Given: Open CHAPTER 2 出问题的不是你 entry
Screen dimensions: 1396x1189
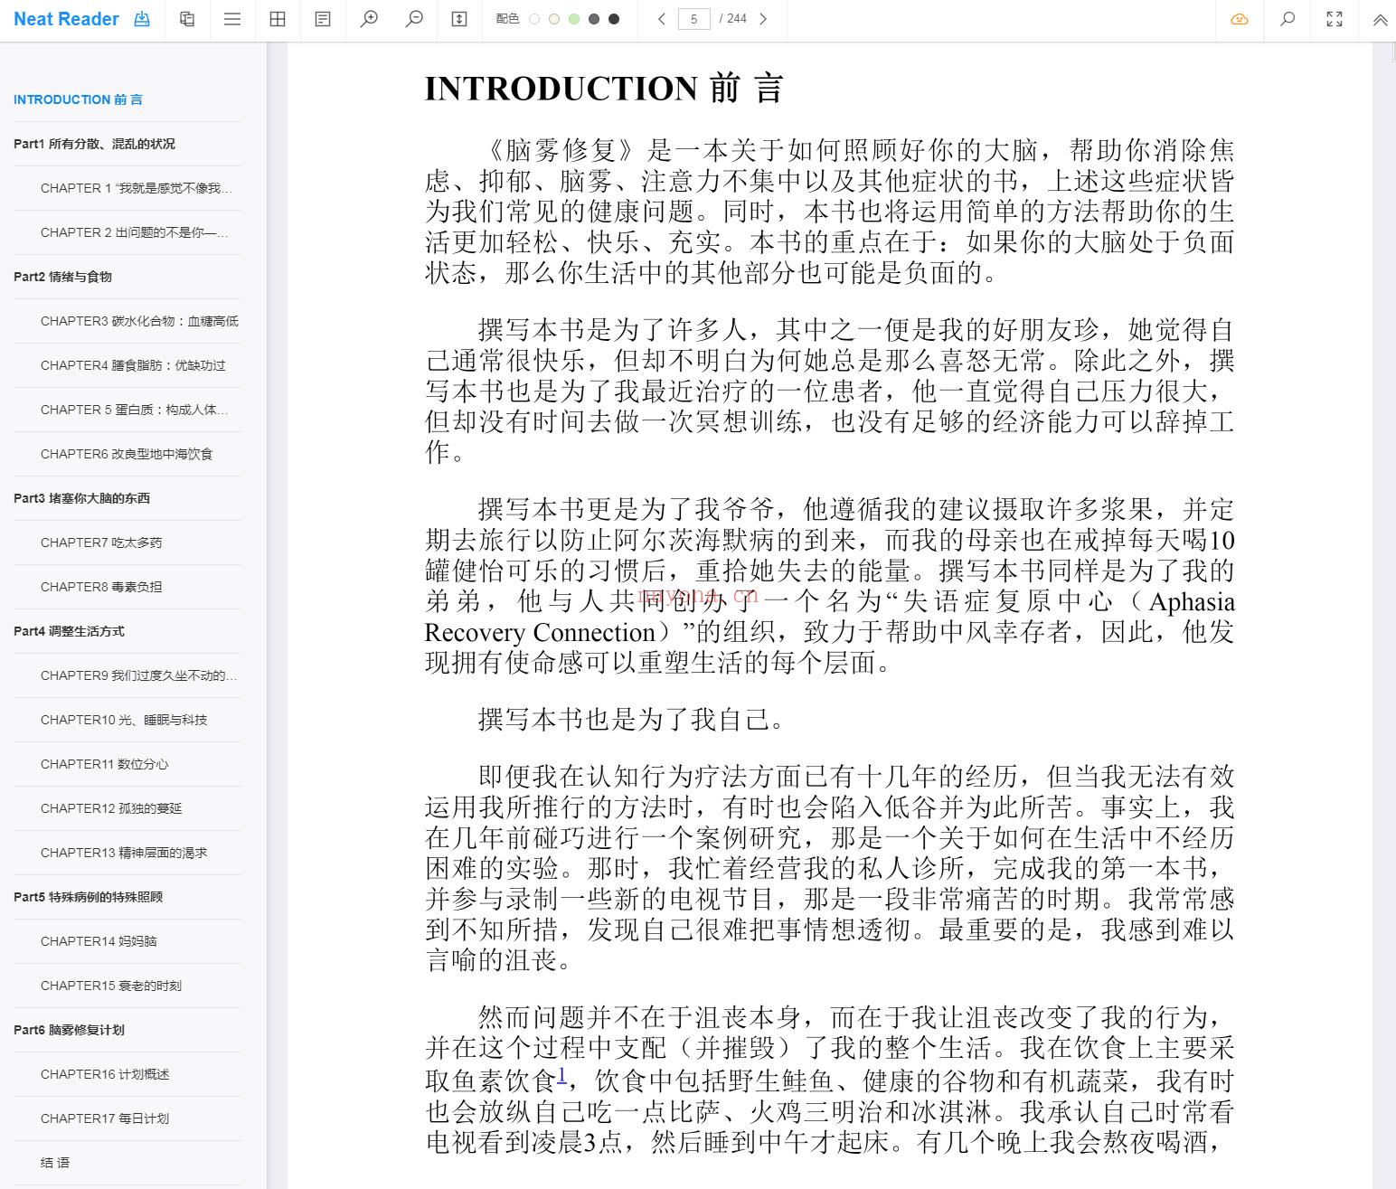Looking at the screenshot, I should (135, 232).
